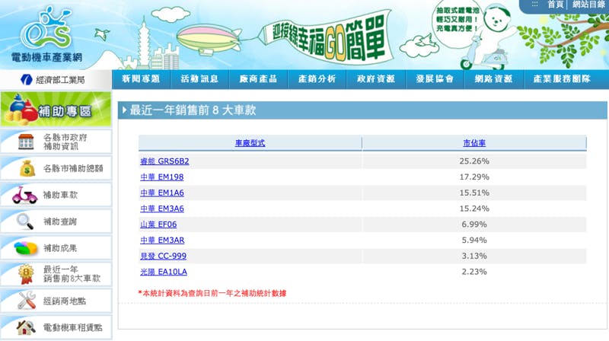609x341 pixels.
Task: Open 光陽 EA10LA model link
Action: click(164, 272)
